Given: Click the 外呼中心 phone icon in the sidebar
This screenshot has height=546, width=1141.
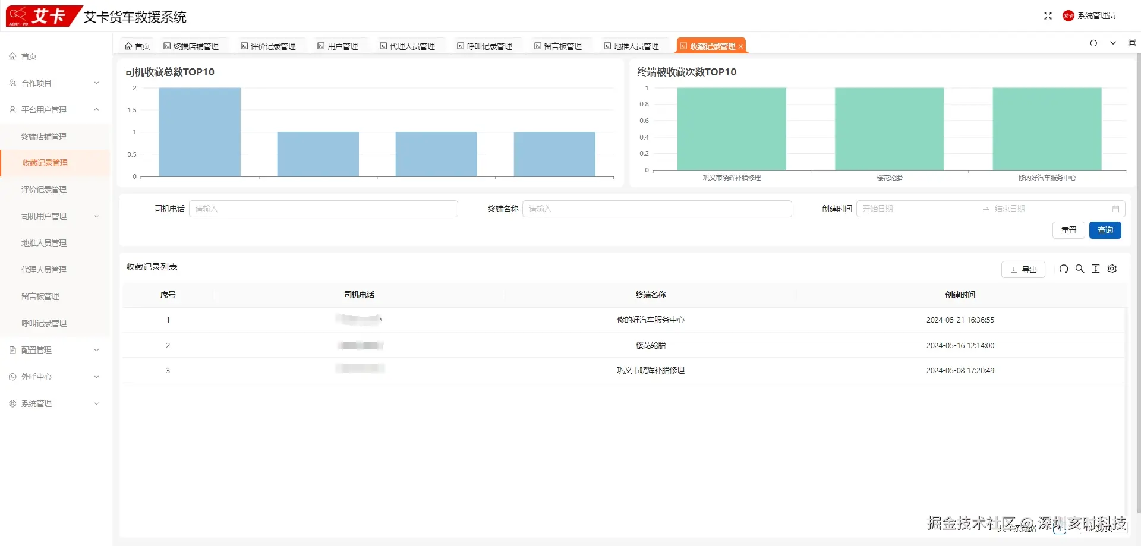Looking at the screenshot, I should 12,377.
